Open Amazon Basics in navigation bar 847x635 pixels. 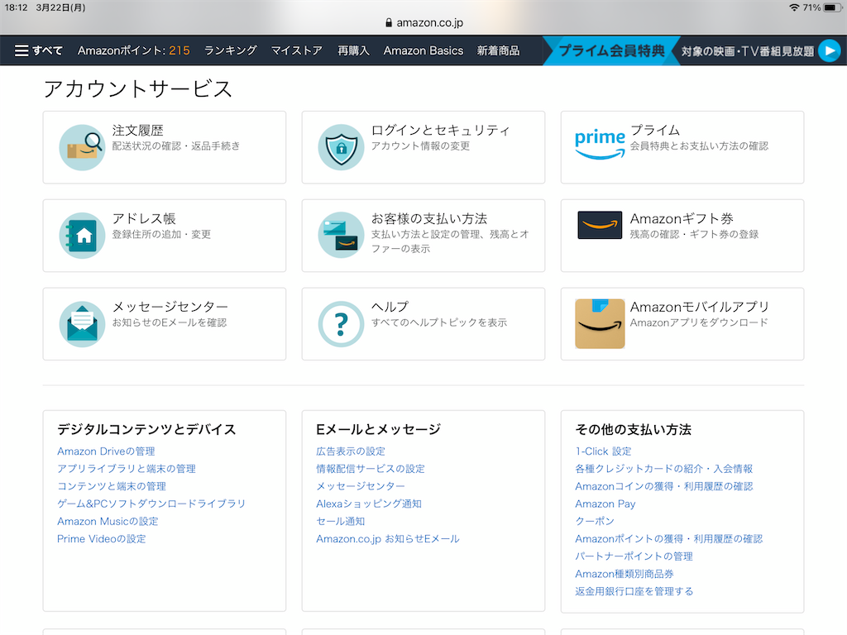pos(423,50)
